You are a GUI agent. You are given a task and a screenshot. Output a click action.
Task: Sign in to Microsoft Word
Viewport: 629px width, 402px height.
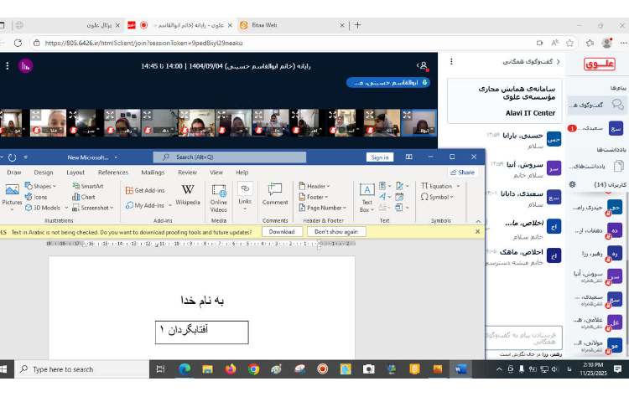click(379, 157)
